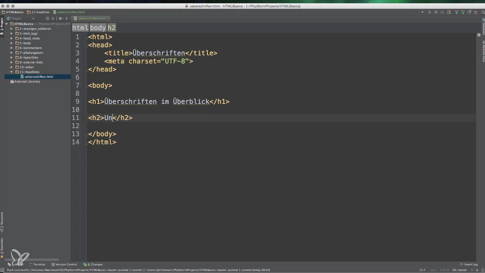The height and width of the screenshot is (273, 485).
Task: Click the VCS commit changes icon
Action: point(463,12)
